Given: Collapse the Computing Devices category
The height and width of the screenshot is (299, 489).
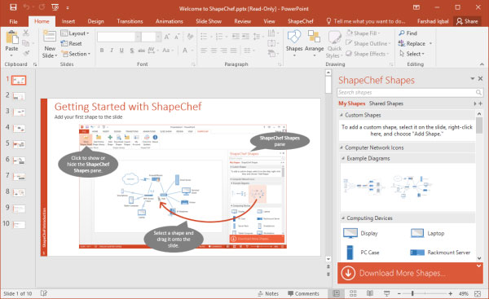Looking at the screenshot, I should [x=343, y=218].
